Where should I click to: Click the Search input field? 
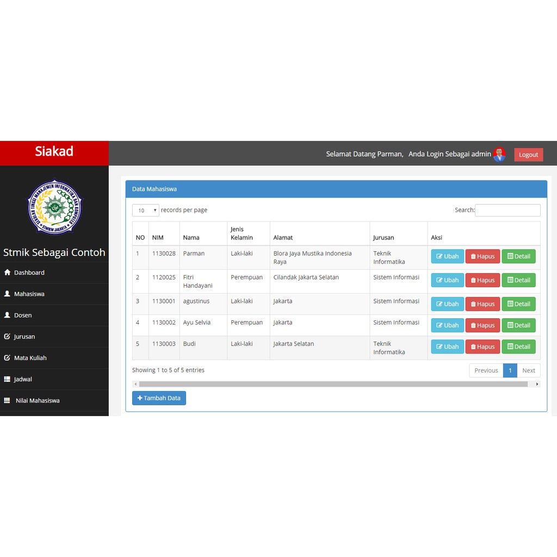[508, 211]
